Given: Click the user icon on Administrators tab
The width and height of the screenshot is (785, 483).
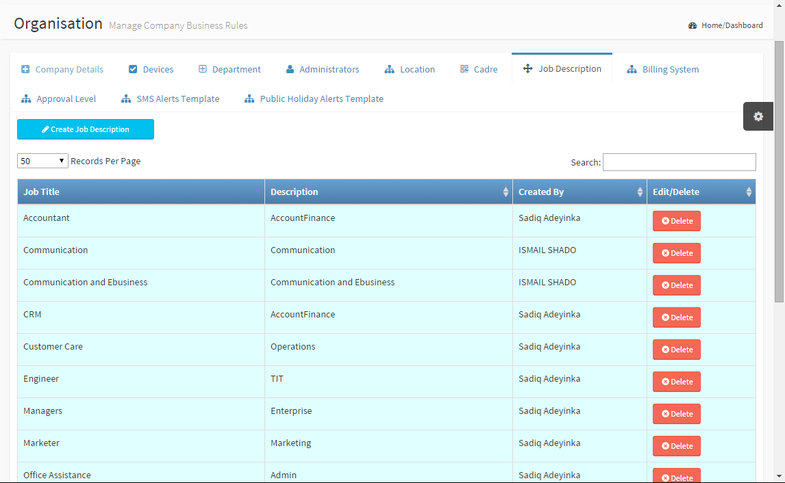Looking at the screenshot, I should tap(290, 69).
